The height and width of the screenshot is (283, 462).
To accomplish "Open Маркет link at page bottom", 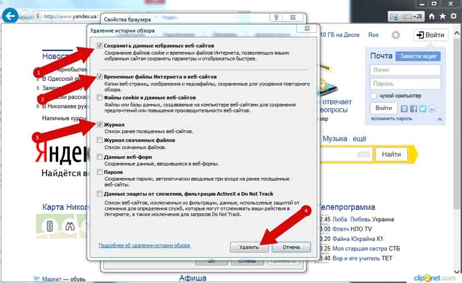I will coord(52,279).
